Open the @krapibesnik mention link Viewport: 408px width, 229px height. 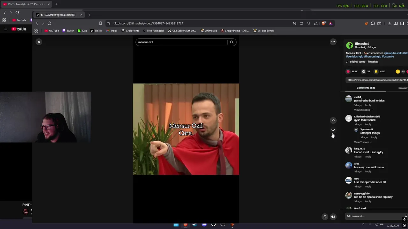click(393, 53)
